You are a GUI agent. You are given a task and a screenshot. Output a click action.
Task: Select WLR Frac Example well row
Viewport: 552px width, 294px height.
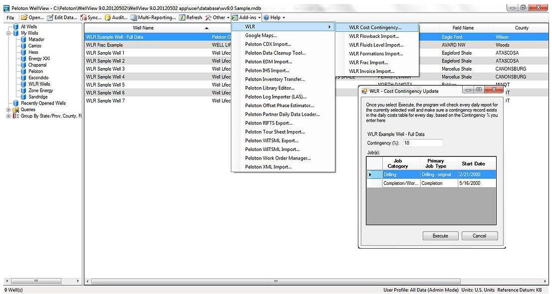point(158,45)
